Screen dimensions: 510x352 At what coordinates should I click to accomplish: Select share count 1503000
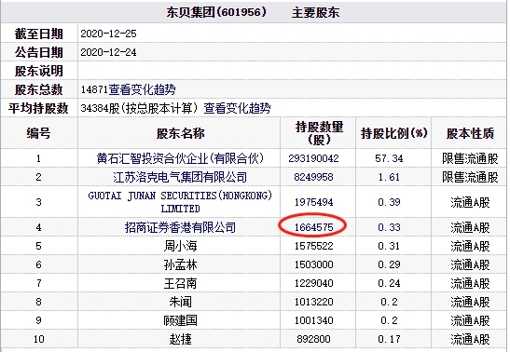pyautogui.click(x=313, y=264)
